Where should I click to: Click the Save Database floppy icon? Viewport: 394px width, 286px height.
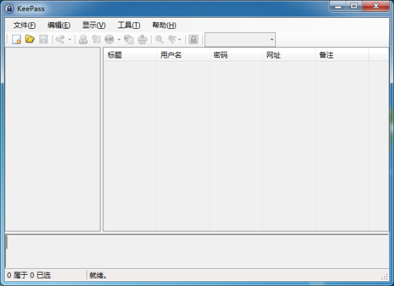(x=43, y=39)
